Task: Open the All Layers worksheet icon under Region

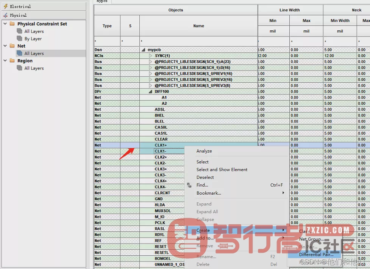Action: [20, 68]
